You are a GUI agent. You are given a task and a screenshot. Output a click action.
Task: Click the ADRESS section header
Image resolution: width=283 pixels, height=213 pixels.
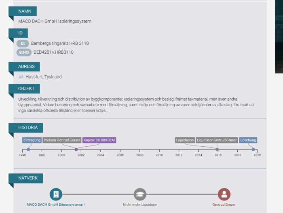pyautogui.click(x=24, y=66)
